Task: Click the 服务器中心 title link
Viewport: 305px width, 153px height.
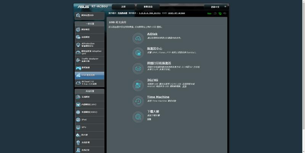Action: [155, 49]
